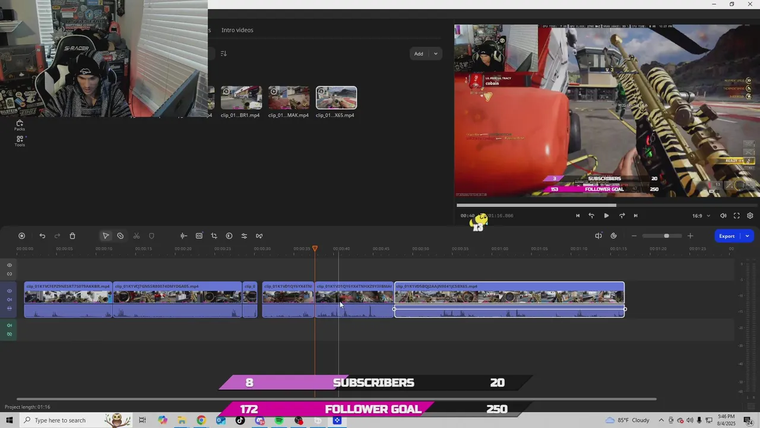This screenshot has height=428, width=760.
Task: Jump to next clip in preview
Action: tap(635, 216)
